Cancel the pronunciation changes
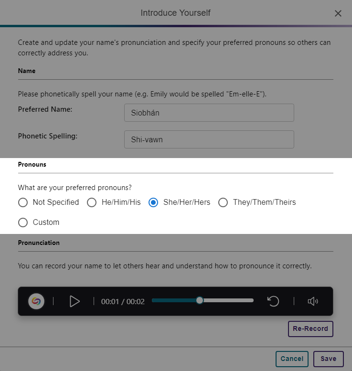The width and height of the screenshot is (352, 371). click(292, 359)
